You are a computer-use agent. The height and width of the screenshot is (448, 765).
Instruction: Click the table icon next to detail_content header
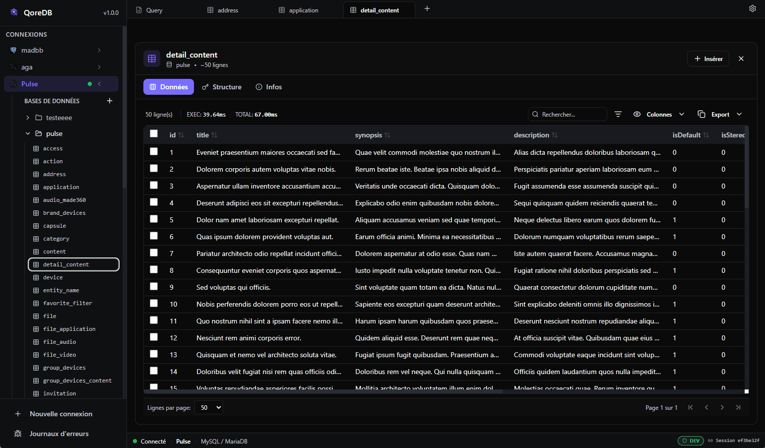pyautogui.click(x=152, y=59)
